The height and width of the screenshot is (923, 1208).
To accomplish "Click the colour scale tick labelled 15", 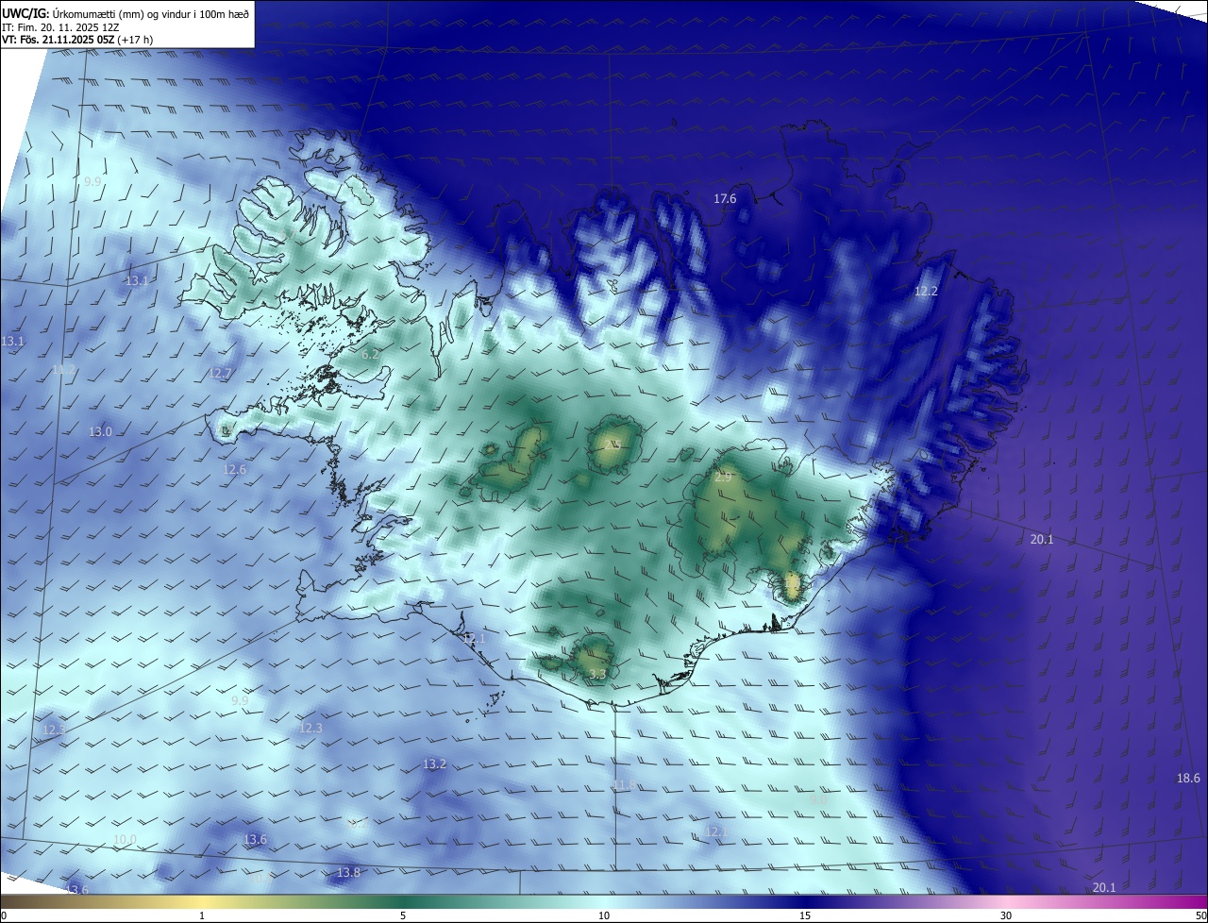I will 805,915.
